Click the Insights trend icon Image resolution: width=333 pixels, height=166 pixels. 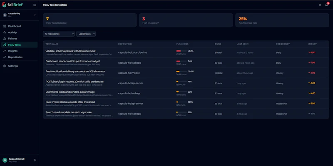click(x=5, y=51)
